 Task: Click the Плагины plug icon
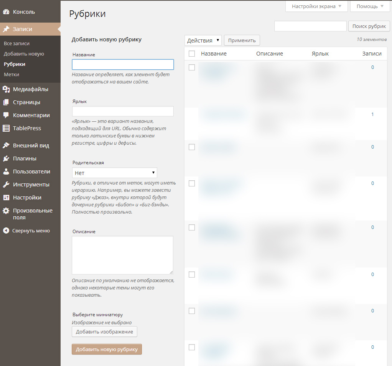point(6,158)
